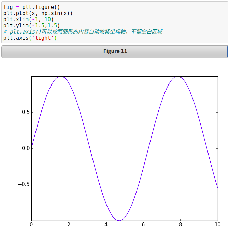Click the purple sine curve plot

coord(125,148)
